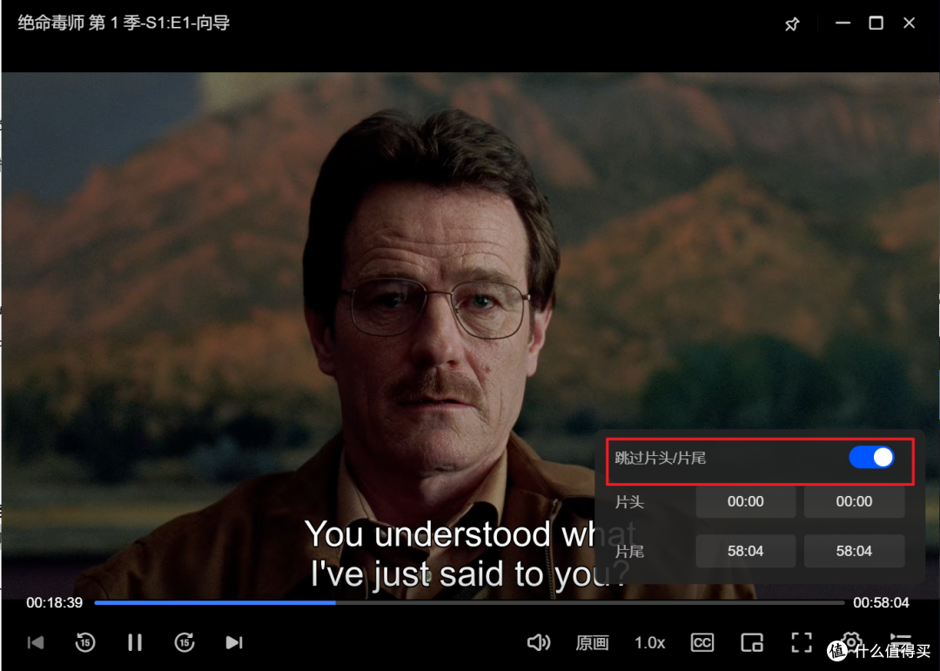Pause the video playback
The height and width of the screenshot is (671, 940).
[135, 643]
